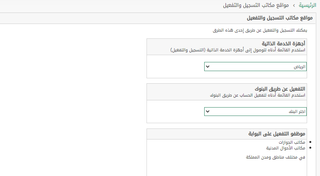Click the الرئيسية breadcrumb link
This screenshot has width=320, height=176.
307,6
